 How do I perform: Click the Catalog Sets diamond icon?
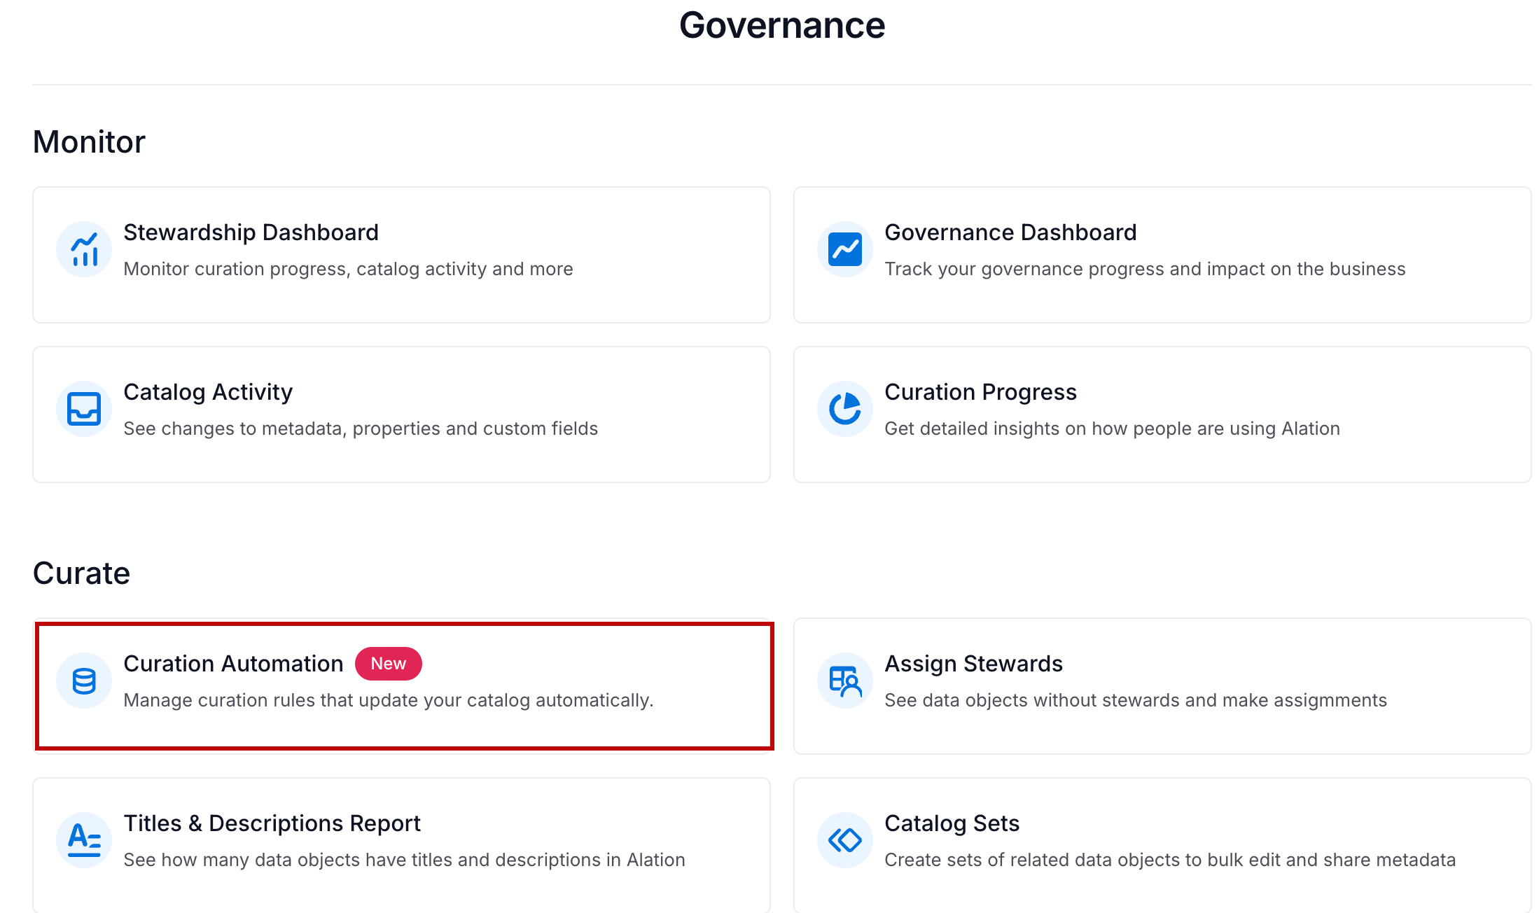(844, 839)
